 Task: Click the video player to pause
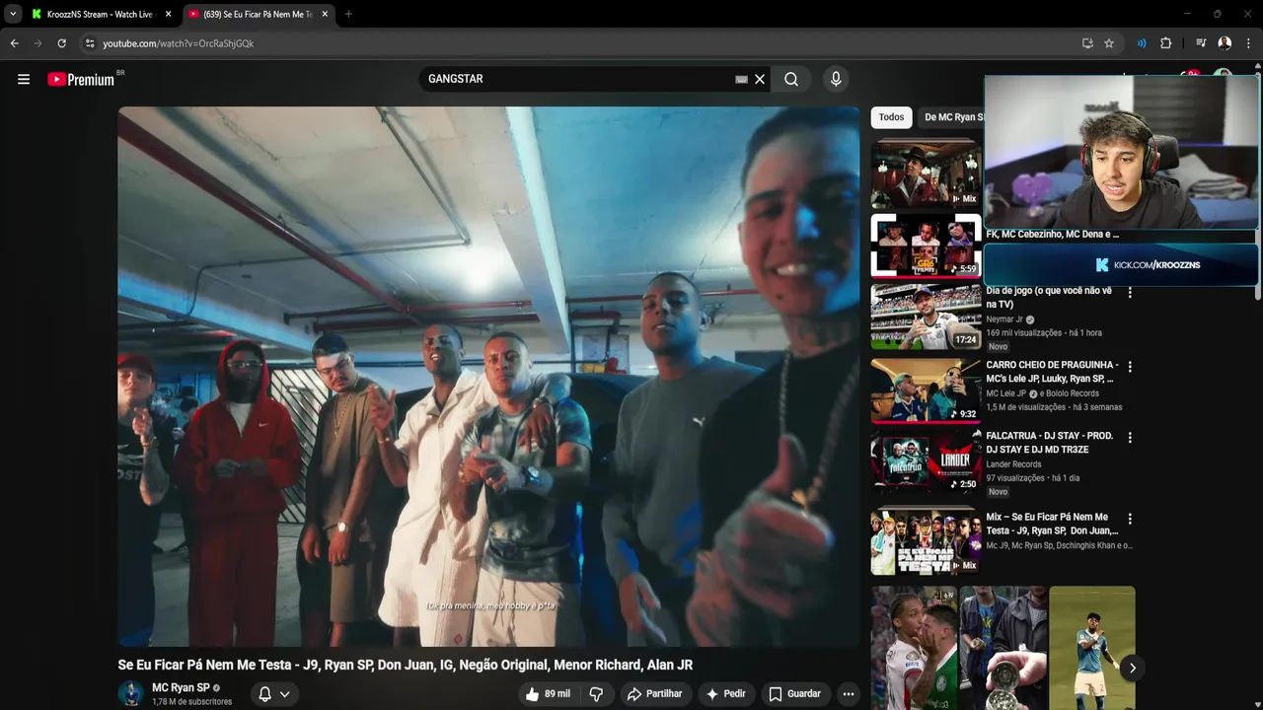point(488,377)
